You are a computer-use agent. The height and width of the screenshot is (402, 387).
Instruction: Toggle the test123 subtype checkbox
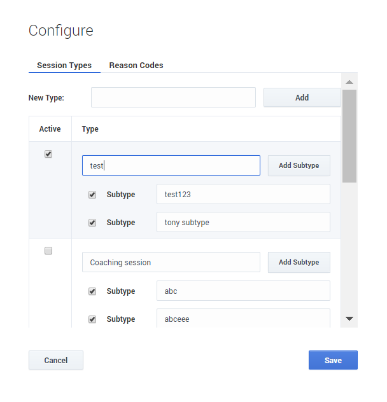click(92, 195)
